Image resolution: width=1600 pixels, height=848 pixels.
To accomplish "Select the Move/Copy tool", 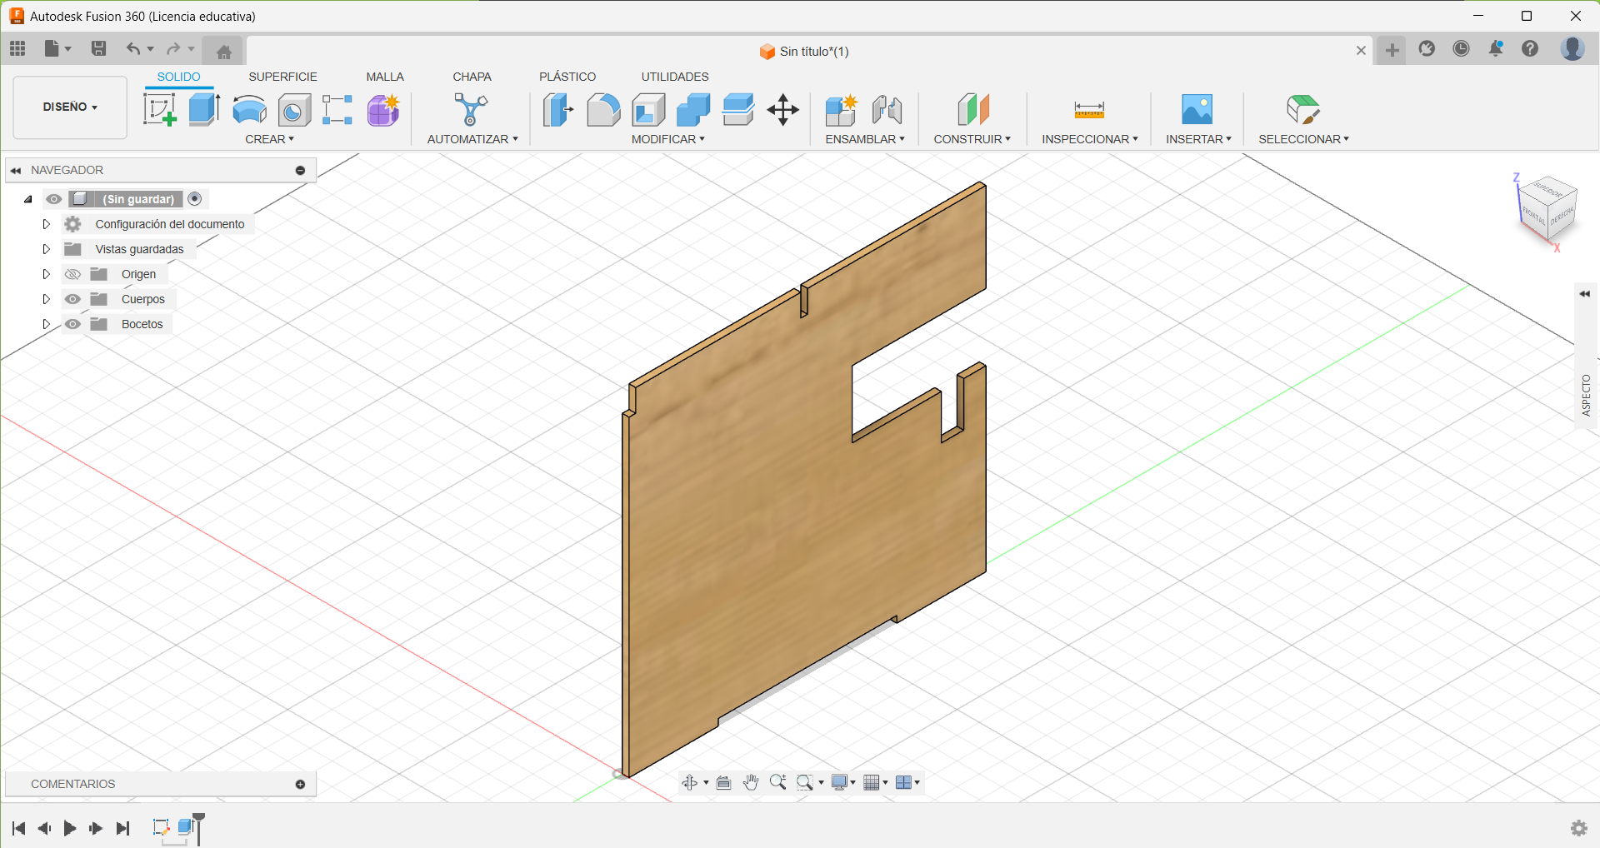I will pyautogui.click(x=783, y=110).
